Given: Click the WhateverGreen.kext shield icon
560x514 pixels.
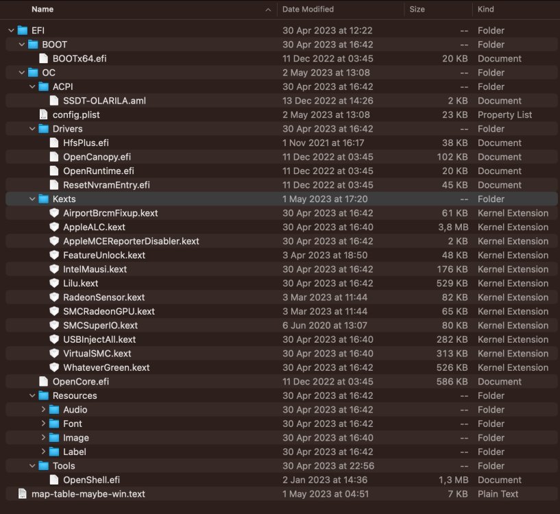Looking at the screenshot, I should tap(54, 367).
